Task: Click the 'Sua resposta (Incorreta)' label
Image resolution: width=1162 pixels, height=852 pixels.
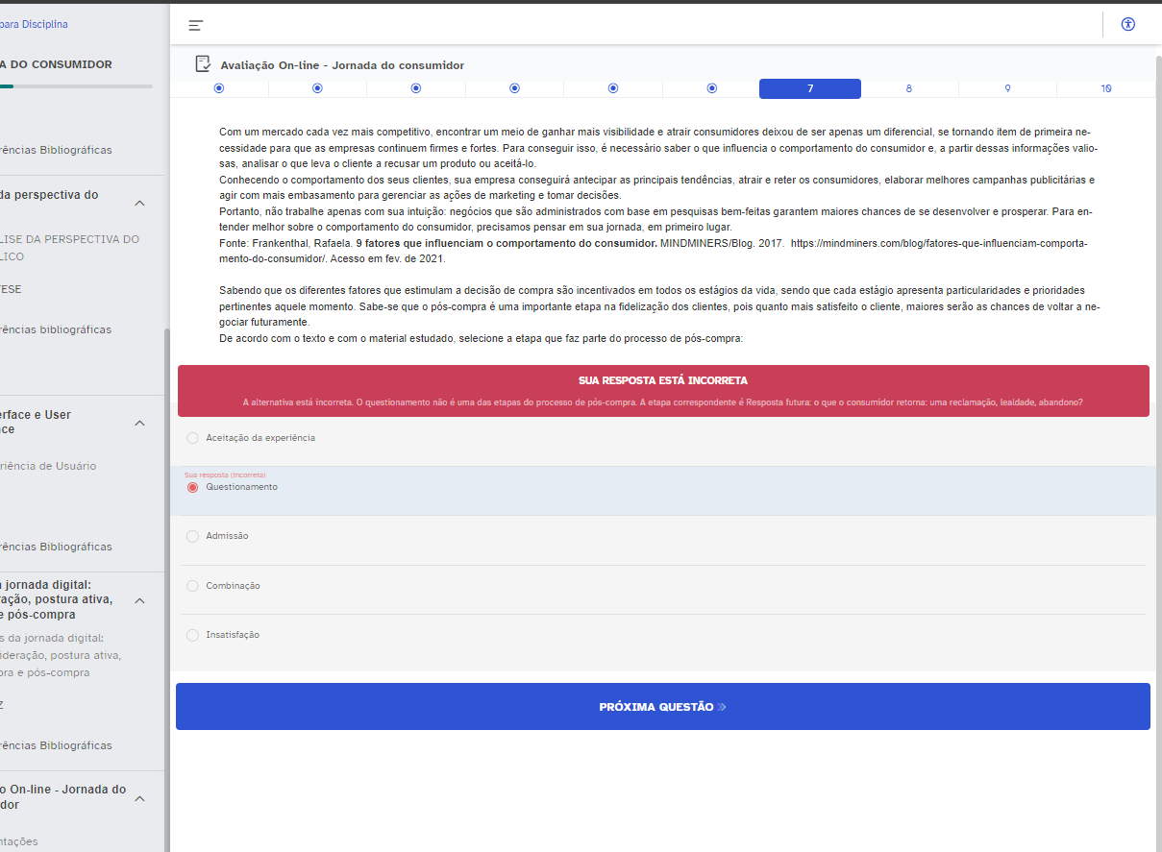Action: [225, 475]
